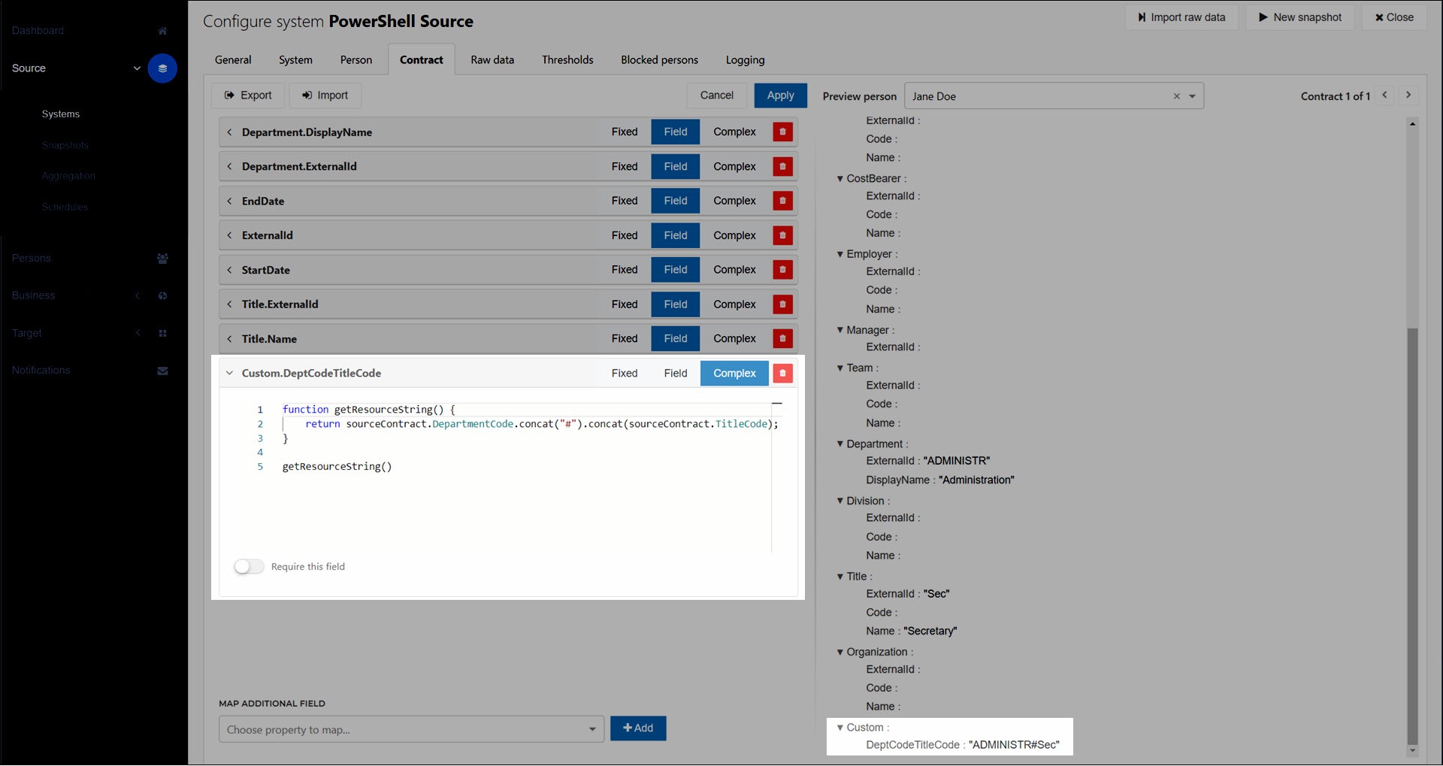The image size is (1443, 766).
Task: Set Department.DisplayName to Fixed
Action: point(625,132)
